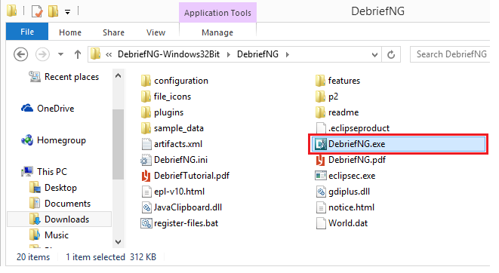Screen dimensions: 499x273
Task: Select .eclipseproduct file icon
Action: [321, 128]
